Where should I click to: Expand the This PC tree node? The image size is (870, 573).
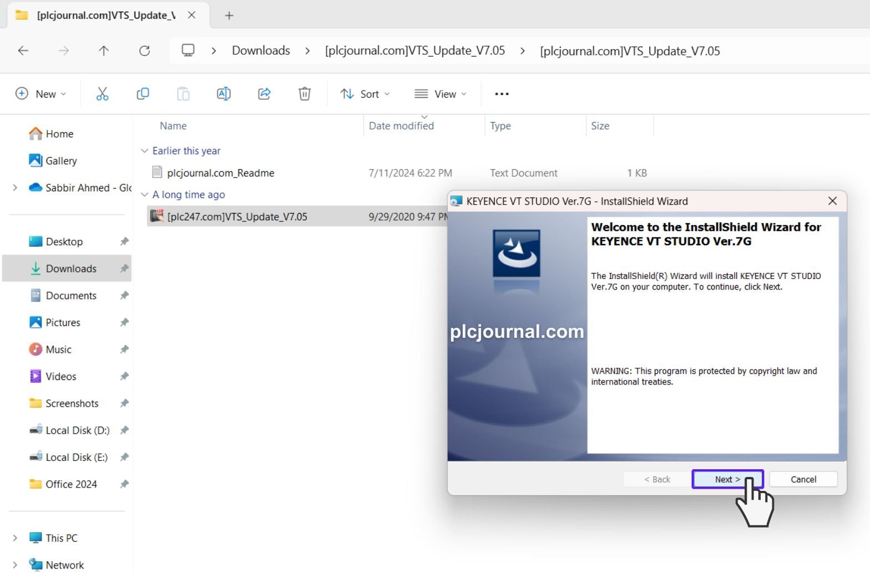tap(15, 538)
